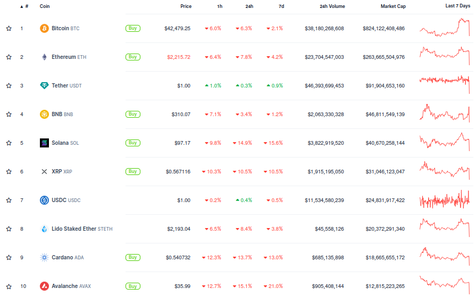Click Ethereum price $2,215.72
This screenshot has height=297, width=476.
point(179,57)
